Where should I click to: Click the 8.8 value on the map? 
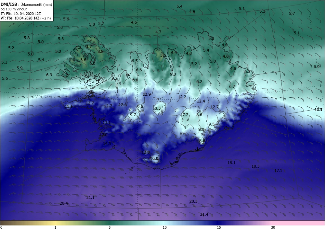tap(202, 141)
